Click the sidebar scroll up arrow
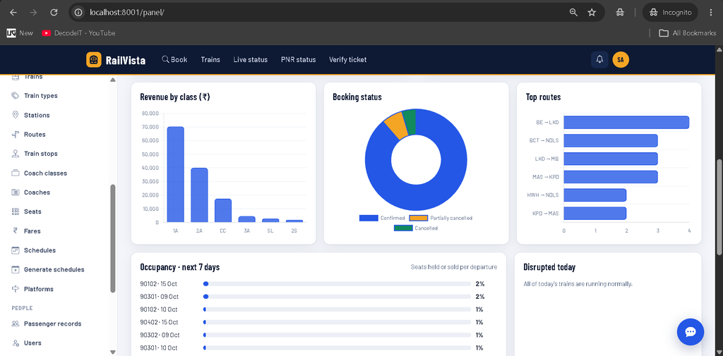This screenshot has height=356, width=723. point(113,80)
